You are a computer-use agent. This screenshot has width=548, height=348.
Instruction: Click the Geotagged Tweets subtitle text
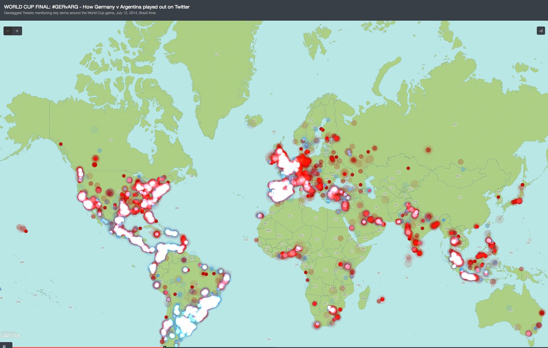tap(80, 13)
